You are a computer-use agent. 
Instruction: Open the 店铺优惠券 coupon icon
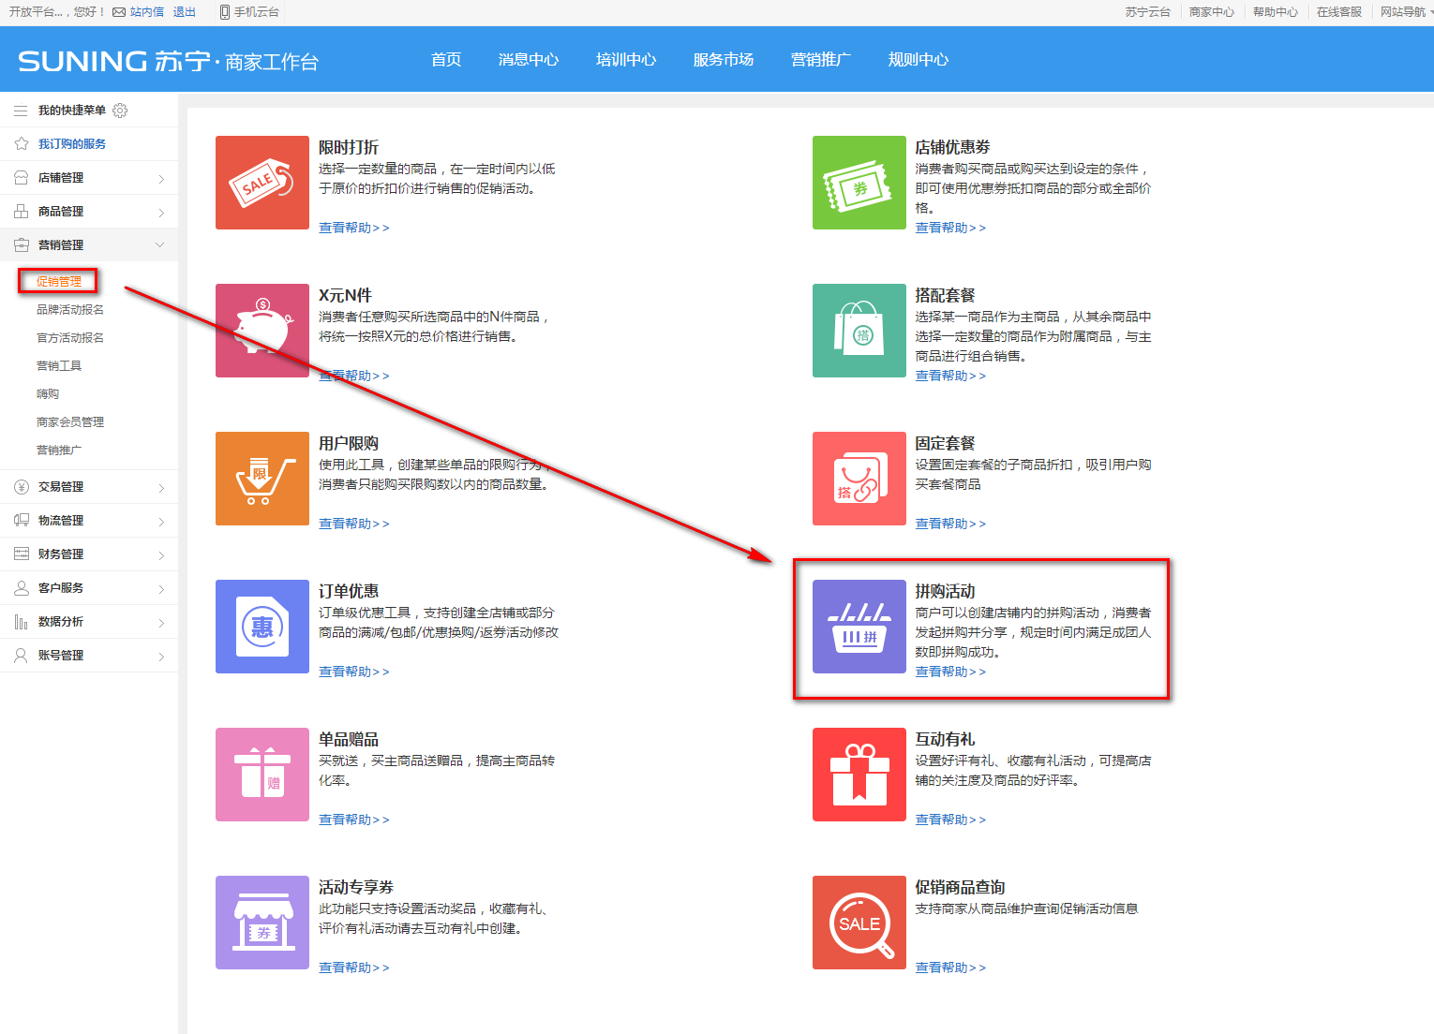[x=859, y=183]
